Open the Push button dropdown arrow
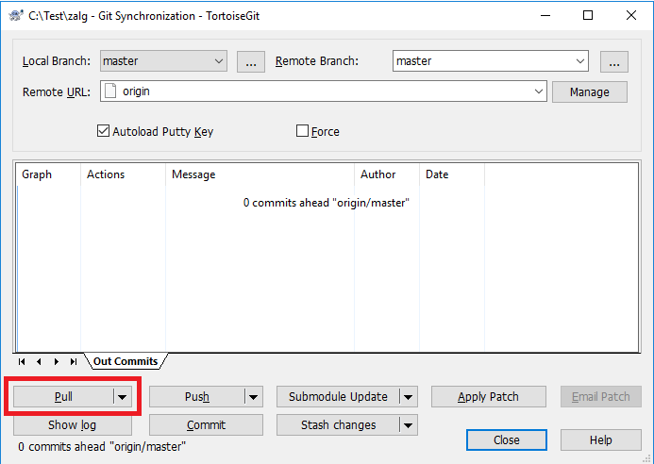Viewport: 654px width, 464px height. click(252, 397)
